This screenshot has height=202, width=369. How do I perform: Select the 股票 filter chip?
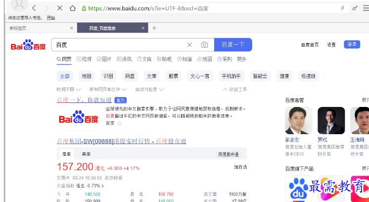tap(174, 76)
